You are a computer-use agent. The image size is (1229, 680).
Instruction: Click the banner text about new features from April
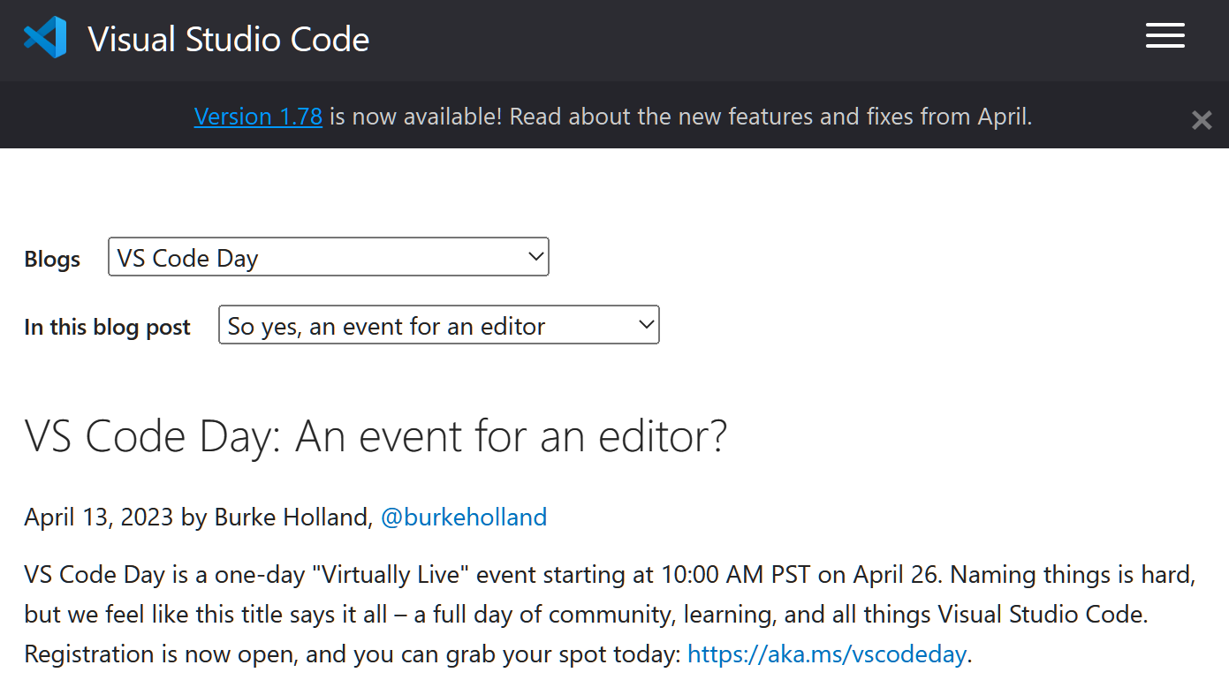(x=679, y=116)
